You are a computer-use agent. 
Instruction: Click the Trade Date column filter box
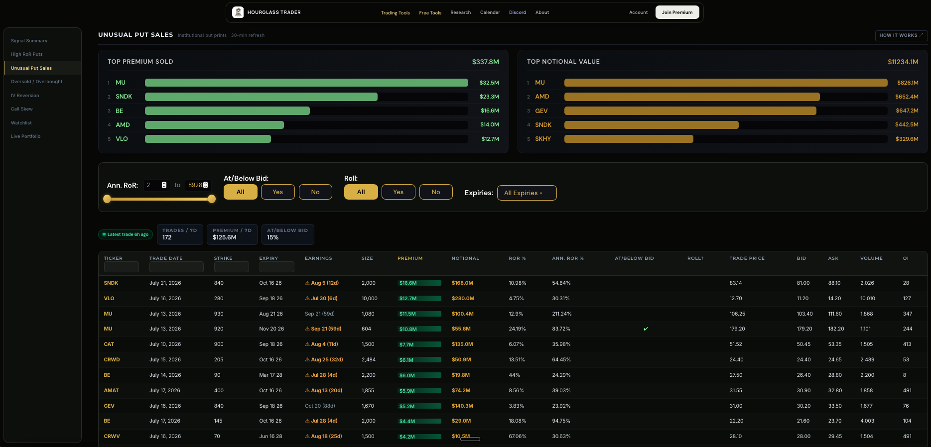coord(176,267)
